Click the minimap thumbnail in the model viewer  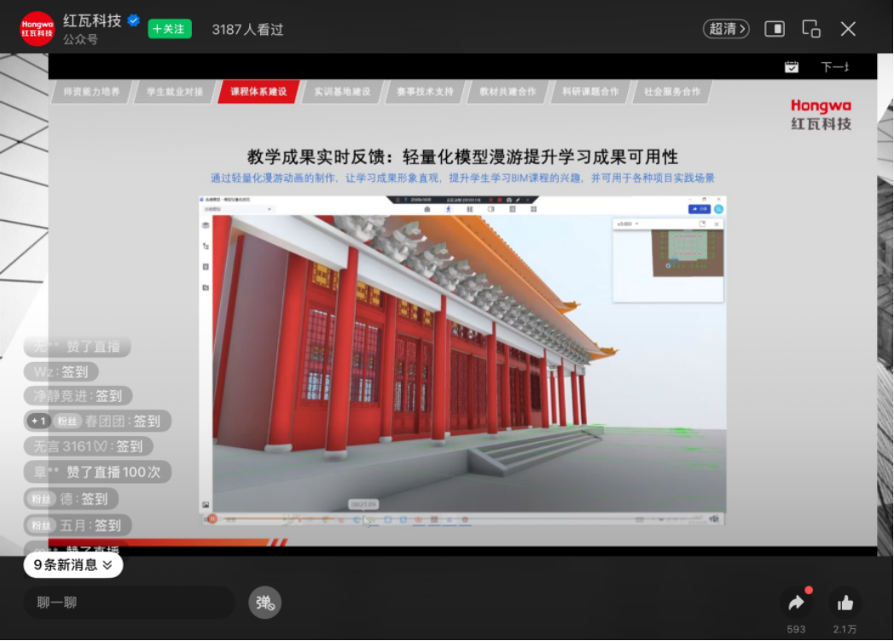click(687, 253)
